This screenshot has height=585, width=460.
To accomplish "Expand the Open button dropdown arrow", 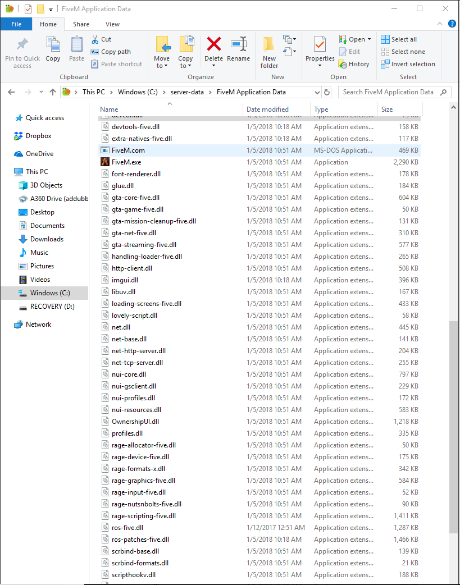I will tap(369, 39).
